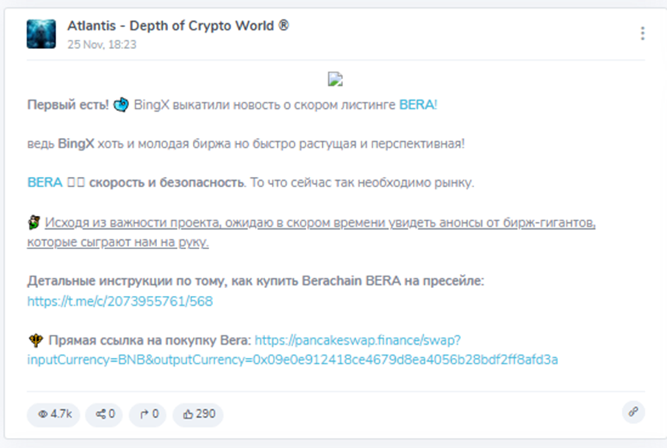The image size is (667, 448).
Task: Open the three-dot post options menu
Action: click(642, 33)
